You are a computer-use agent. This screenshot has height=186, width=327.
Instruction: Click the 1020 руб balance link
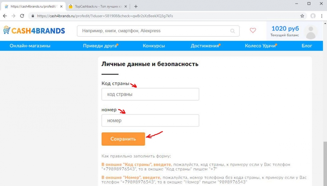[x=285, y=29]
